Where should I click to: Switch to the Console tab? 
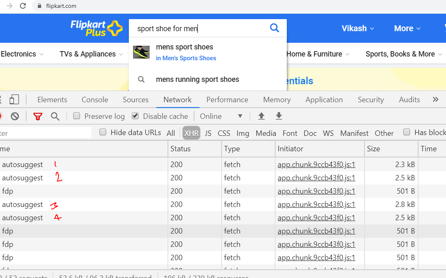pos(94,99)
